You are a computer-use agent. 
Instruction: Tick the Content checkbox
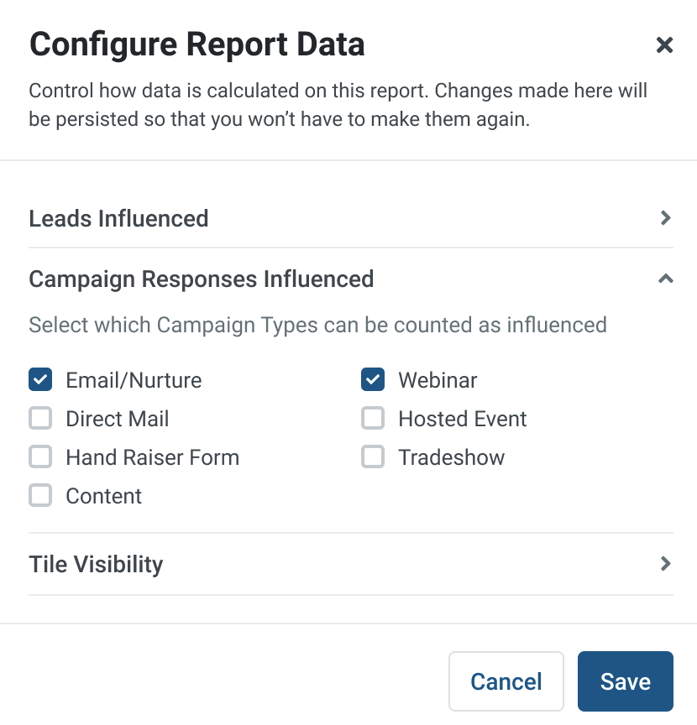tap(40, 496)
